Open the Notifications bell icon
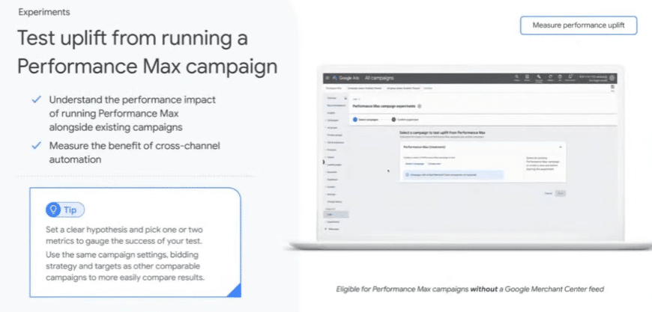 point(570,77)
